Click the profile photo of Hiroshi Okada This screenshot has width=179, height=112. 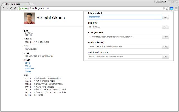pyautogui.click(x=29, y=18)
